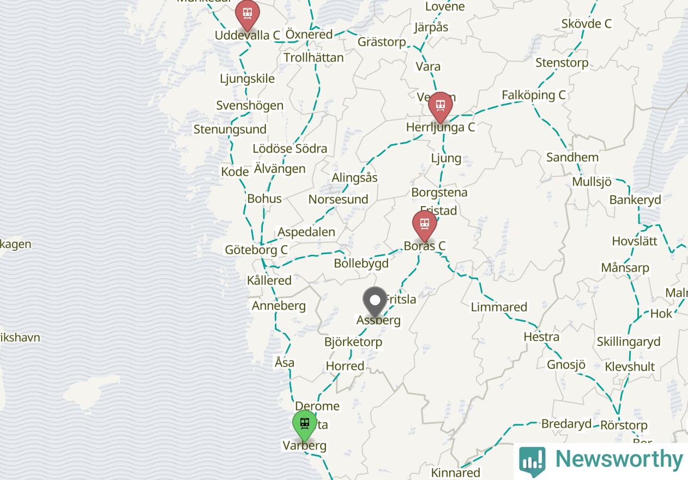Click the Kinnared station label
The width and height of the screenshot is (688, 480).
(x=455, y=472)
